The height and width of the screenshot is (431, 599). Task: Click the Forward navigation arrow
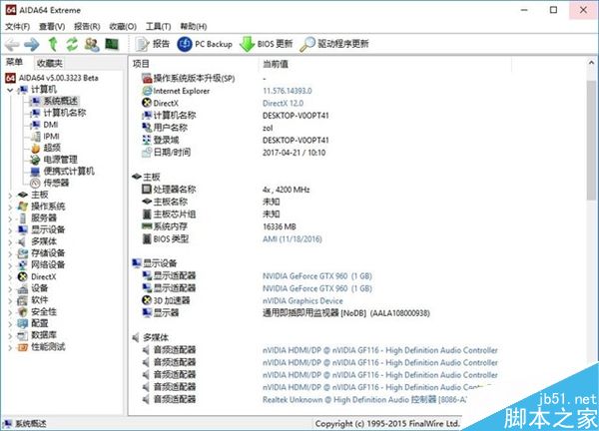32,45
